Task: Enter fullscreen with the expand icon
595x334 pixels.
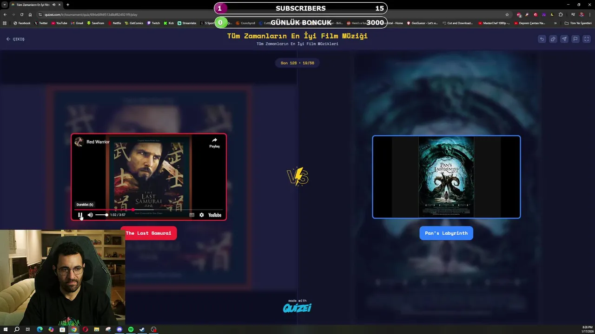Action: point(587,39)
